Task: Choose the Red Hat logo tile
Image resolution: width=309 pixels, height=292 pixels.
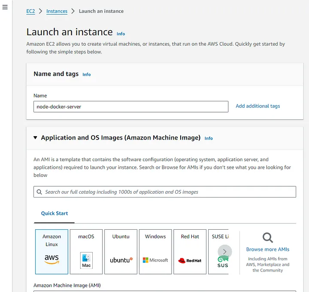Action: coord(190,260)
